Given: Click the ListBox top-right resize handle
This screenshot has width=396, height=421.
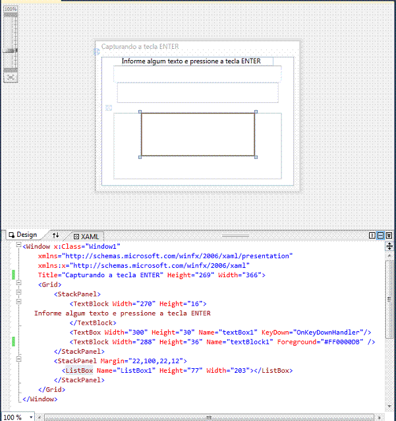Looking at the screenshot, I should tap(256, 112).
